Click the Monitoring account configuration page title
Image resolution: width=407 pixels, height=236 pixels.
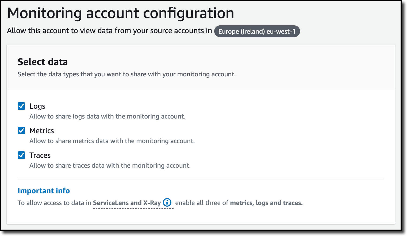click(120, 13)
